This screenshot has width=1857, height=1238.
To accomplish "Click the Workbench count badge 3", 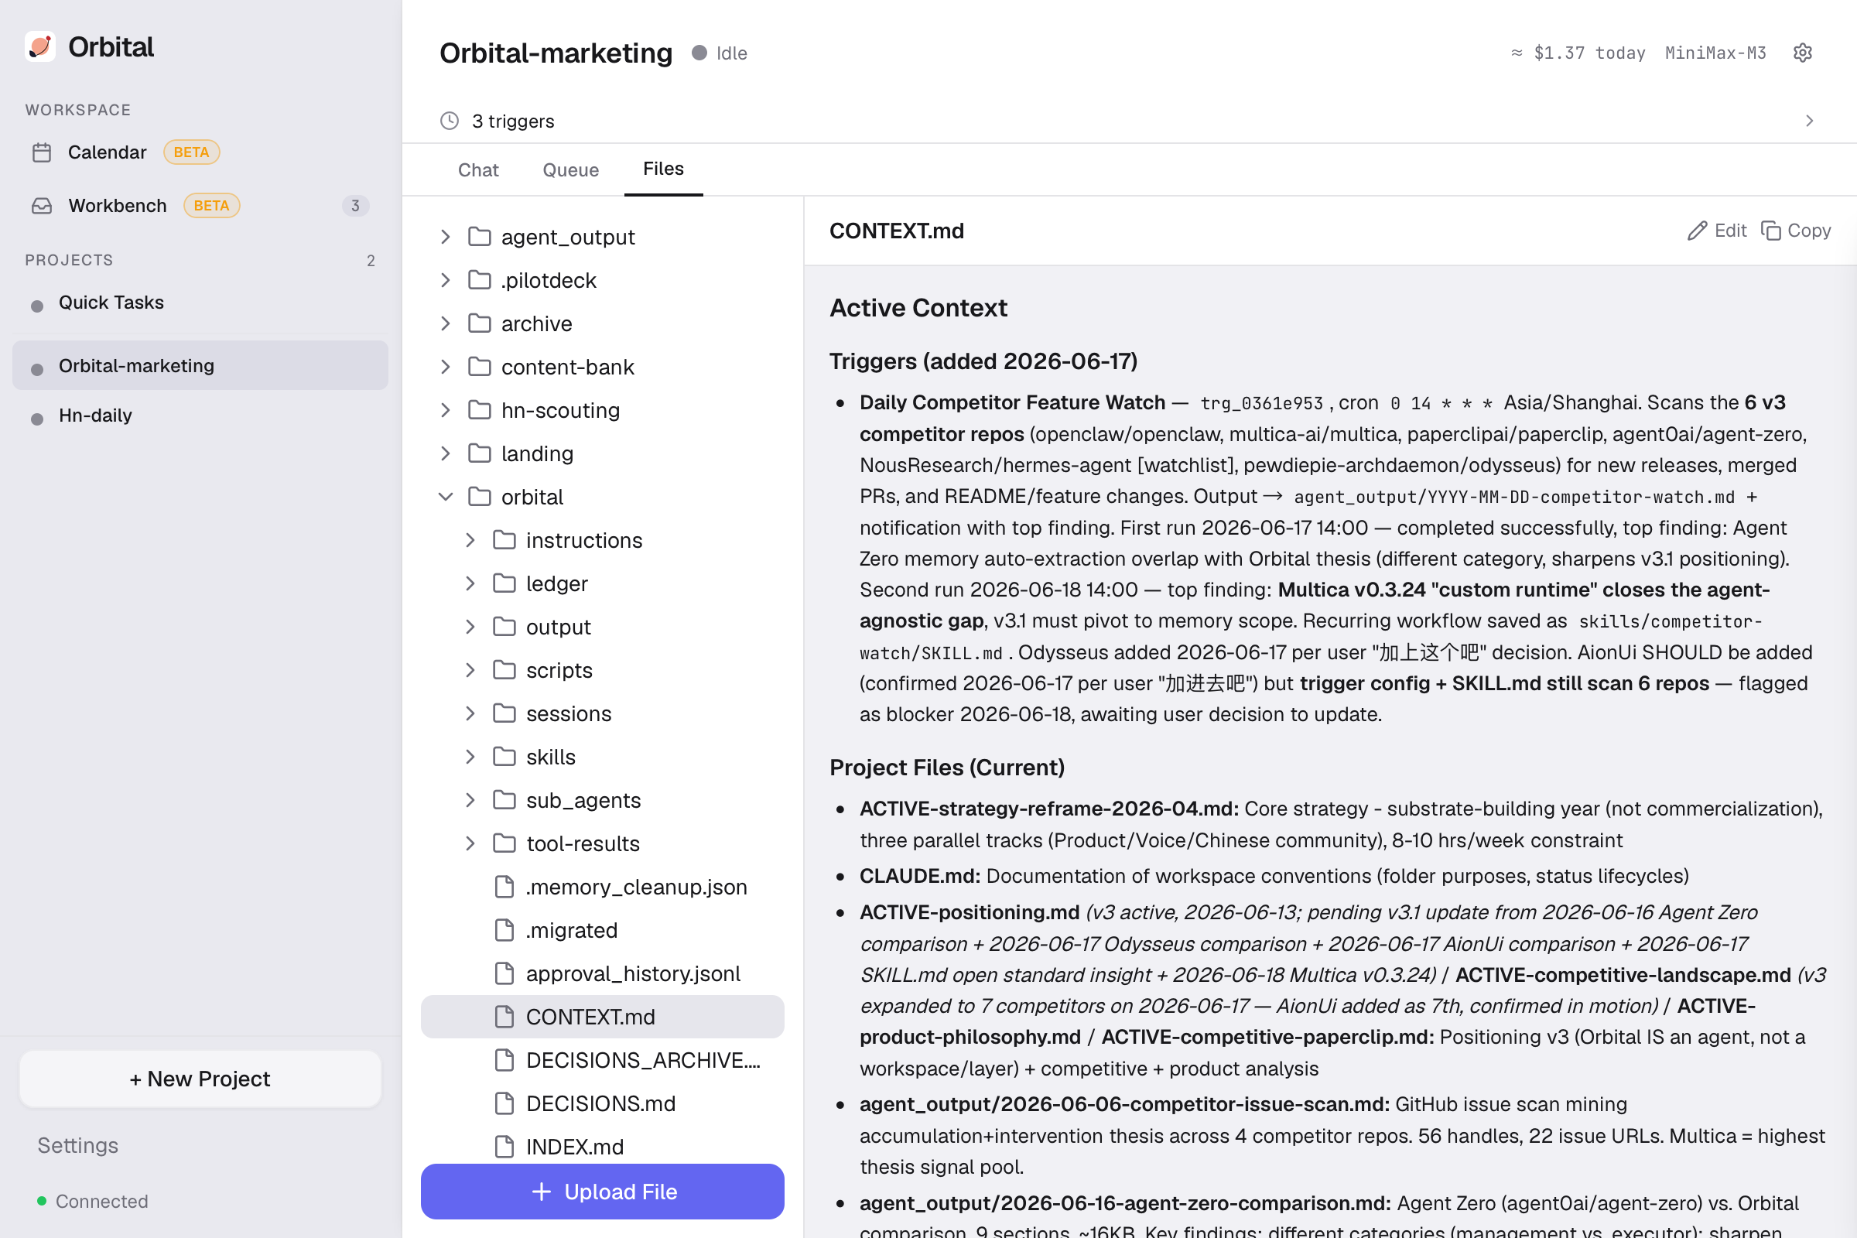I will point(355,206).
